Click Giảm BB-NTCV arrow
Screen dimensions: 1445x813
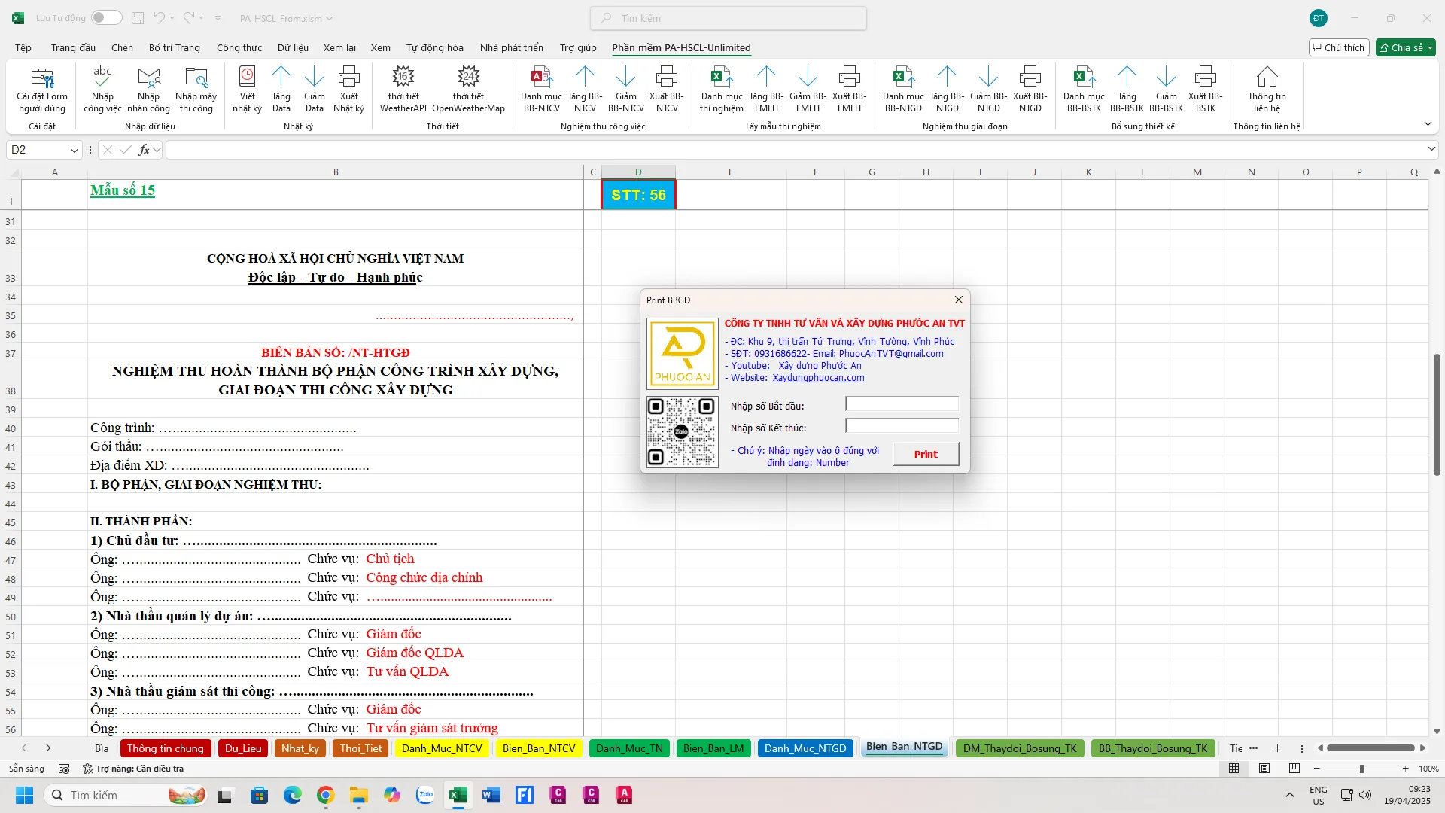(625, 90)
